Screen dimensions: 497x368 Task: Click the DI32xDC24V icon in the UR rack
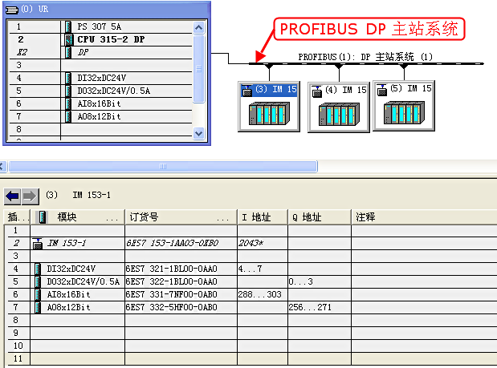pos(68,78)
